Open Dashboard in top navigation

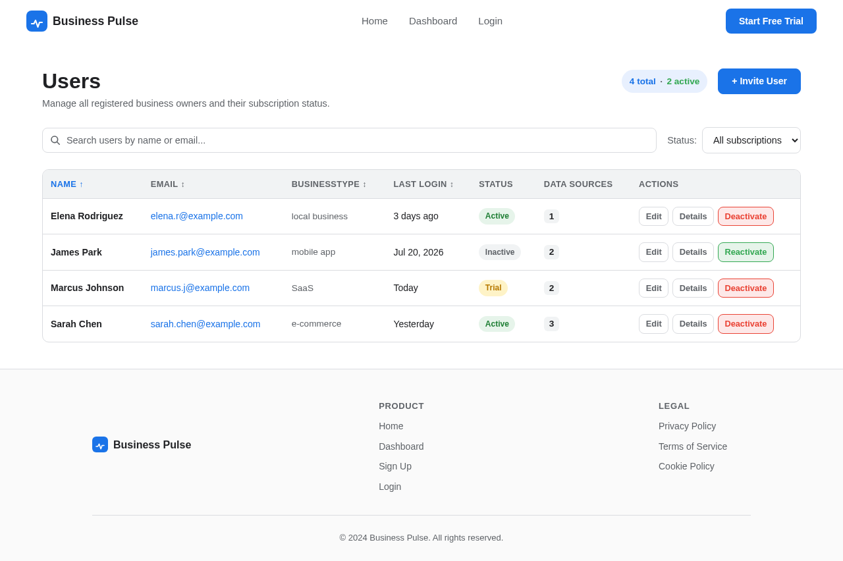(433, 21)
